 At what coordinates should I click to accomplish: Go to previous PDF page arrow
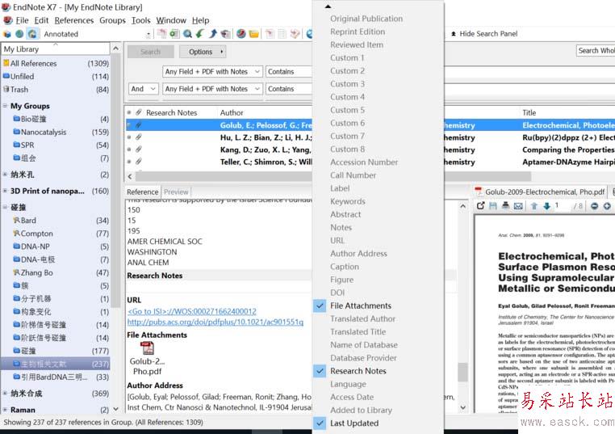pos(533,206)
